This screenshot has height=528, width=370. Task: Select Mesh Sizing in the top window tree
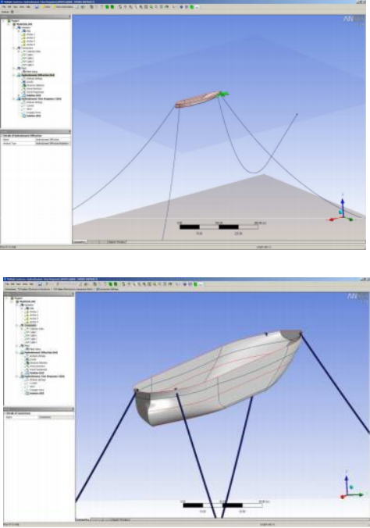point(32,72)
